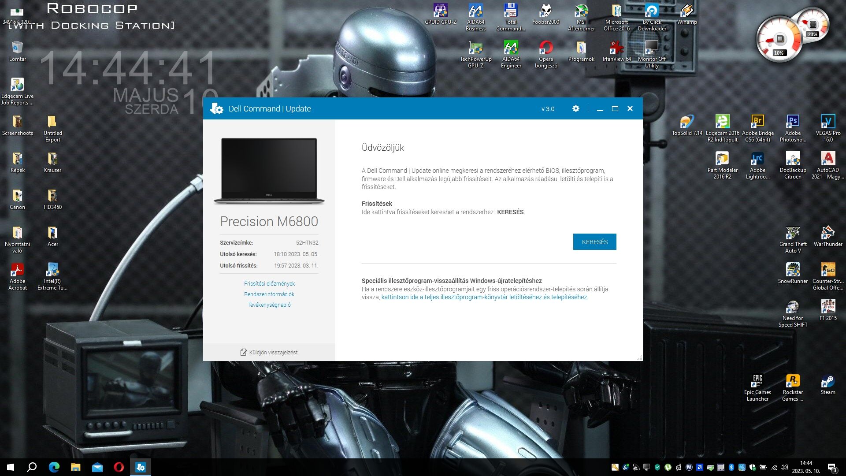Launch WarThunder desktop icon

pos(828,236)
